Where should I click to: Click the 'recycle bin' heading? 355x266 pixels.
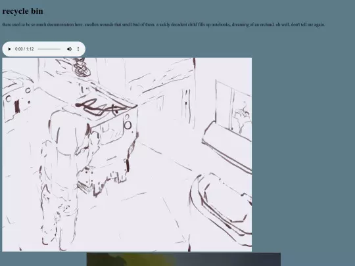[x=22, y=11]
